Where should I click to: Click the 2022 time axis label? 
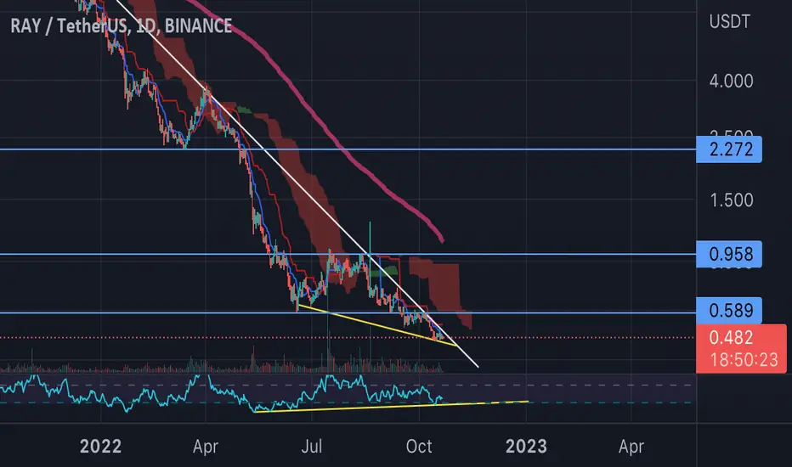coord(100,447)
